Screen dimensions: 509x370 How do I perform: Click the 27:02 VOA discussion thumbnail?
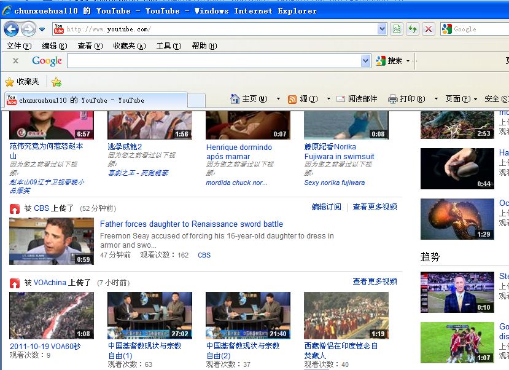pyautogui.click(x=150, y=315)
